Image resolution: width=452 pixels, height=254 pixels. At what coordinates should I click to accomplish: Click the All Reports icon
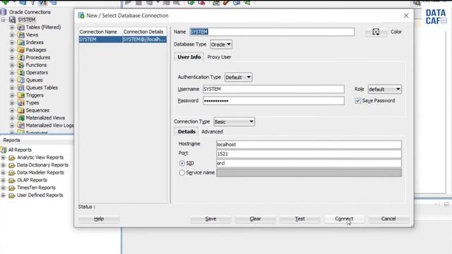4,150
